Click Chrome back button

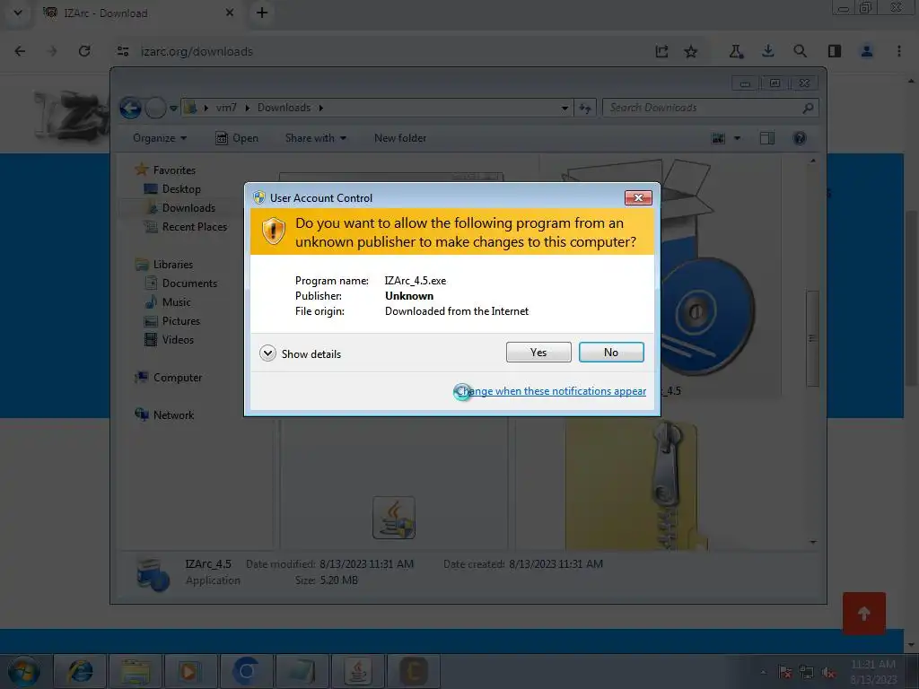click(x=20, y=51)
